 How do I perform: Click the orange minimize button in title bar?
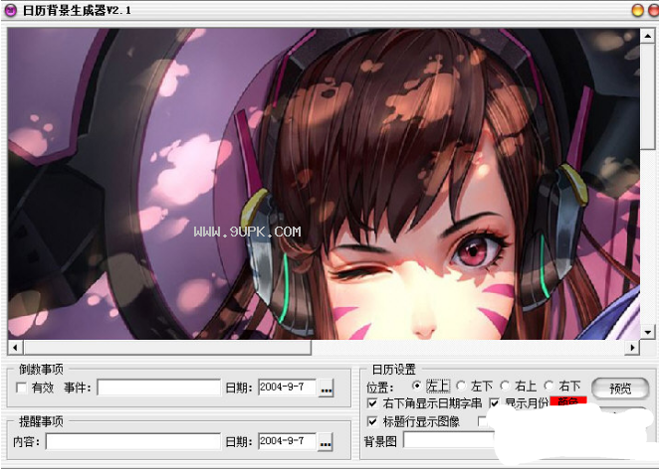638,10
